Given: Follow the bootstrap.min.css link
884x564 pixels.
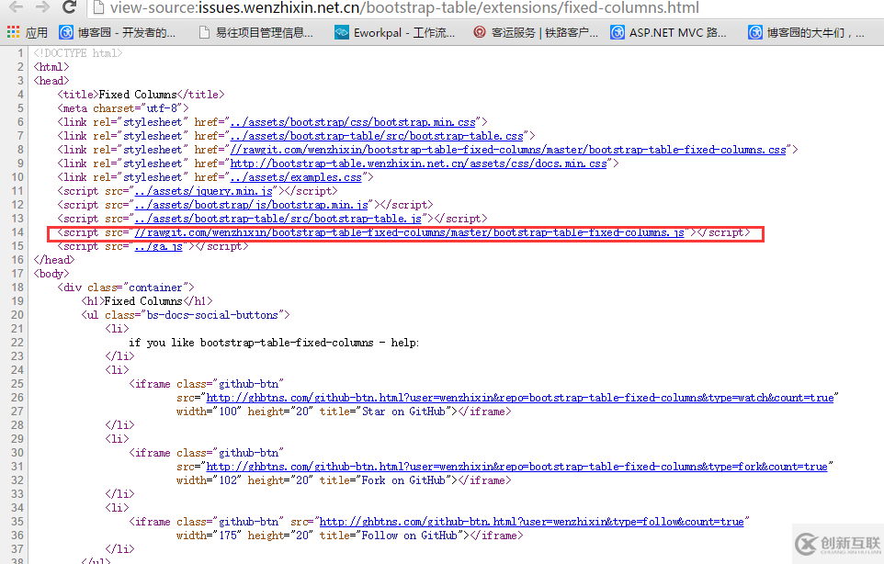Looking at the screenshot, I should point(353,122).
